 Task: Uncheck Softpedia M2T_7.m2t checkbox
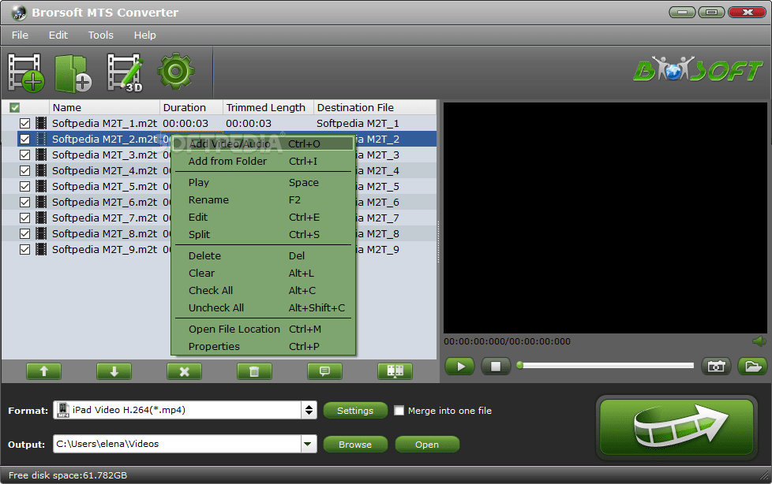point(24,218)
